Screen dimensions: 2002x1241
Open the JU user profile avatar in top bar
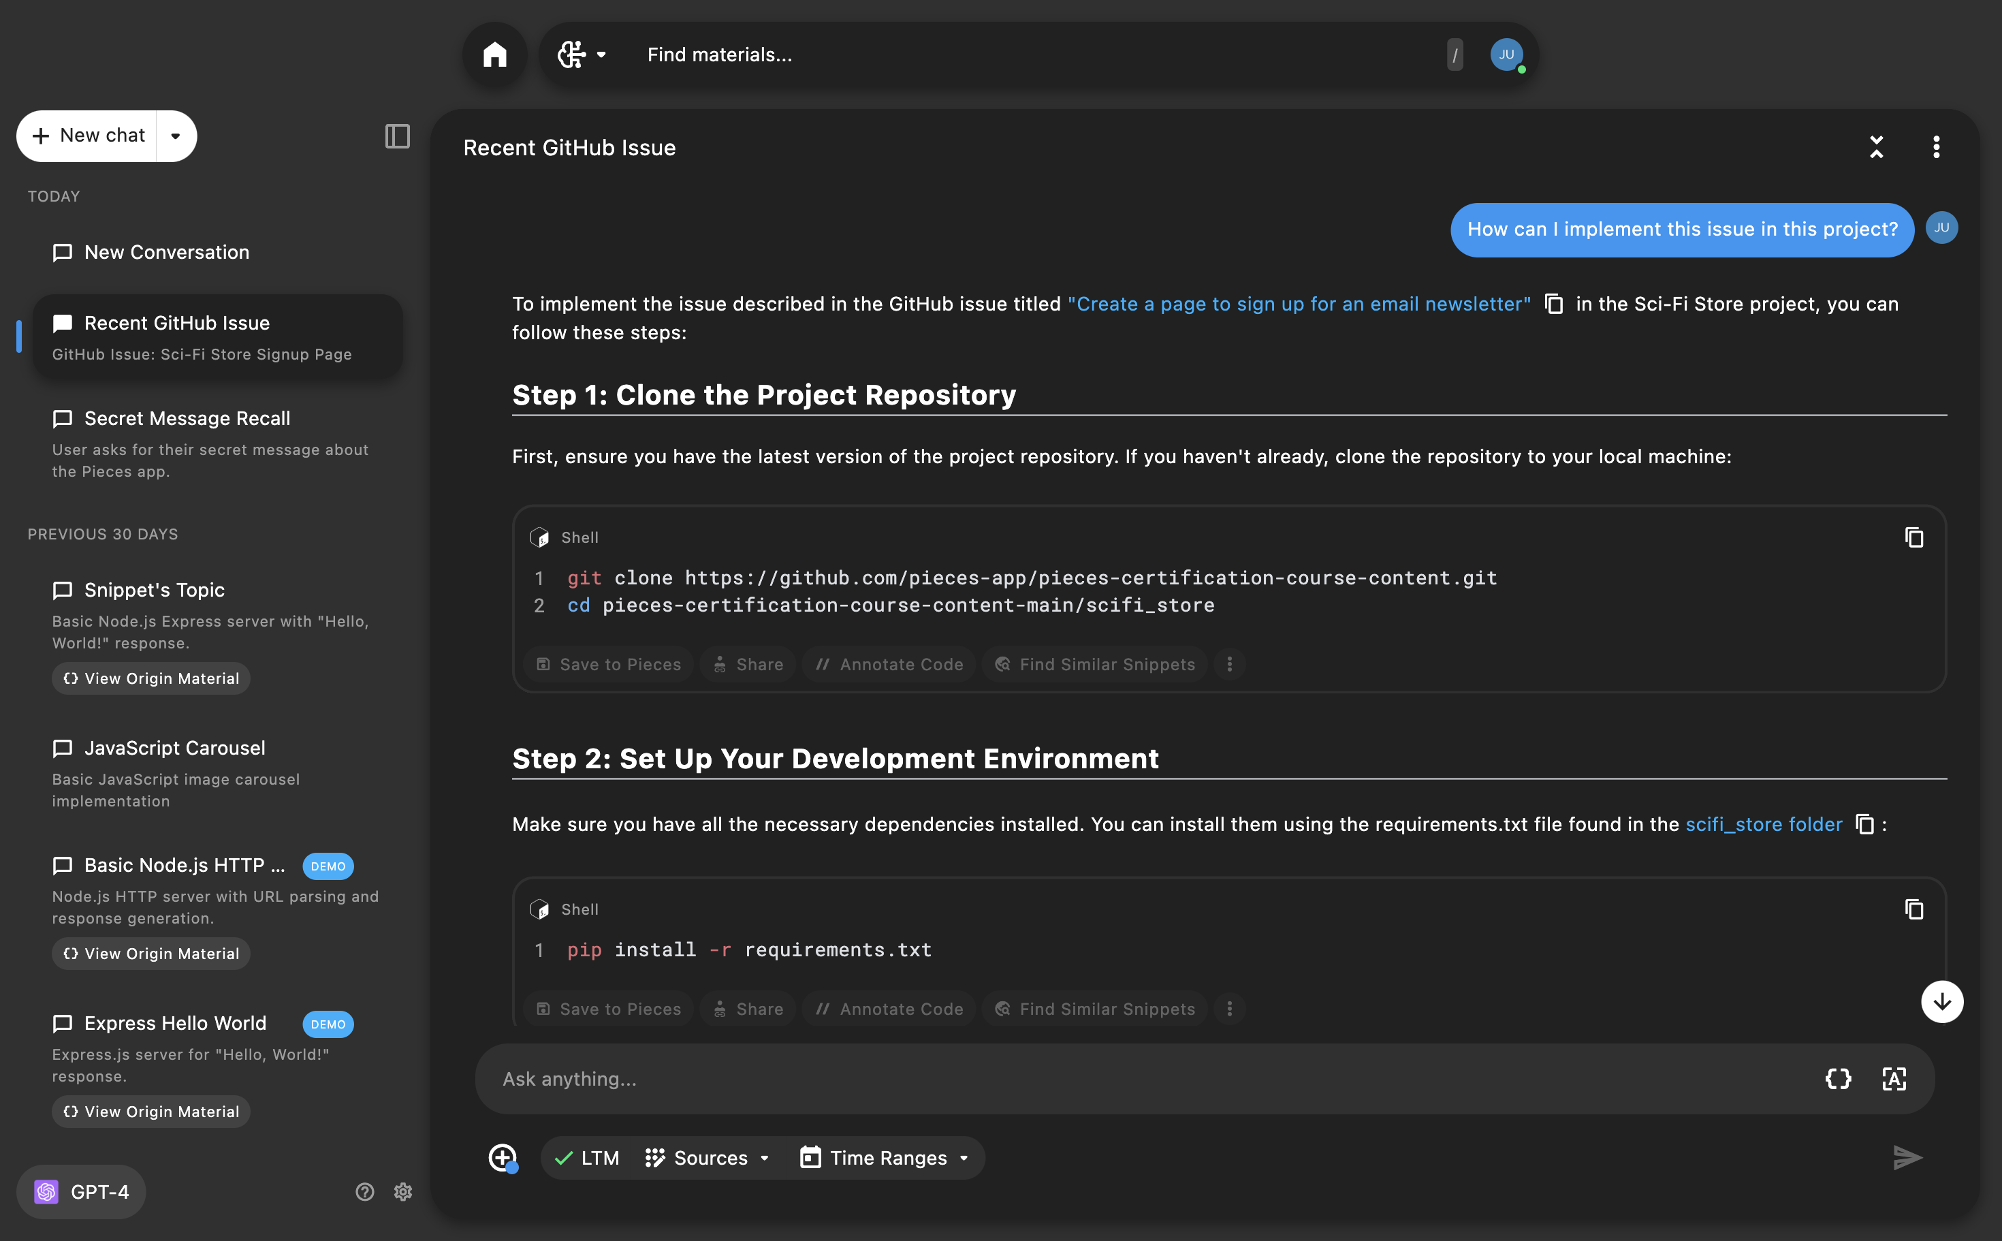click(x=1506, y=55)
